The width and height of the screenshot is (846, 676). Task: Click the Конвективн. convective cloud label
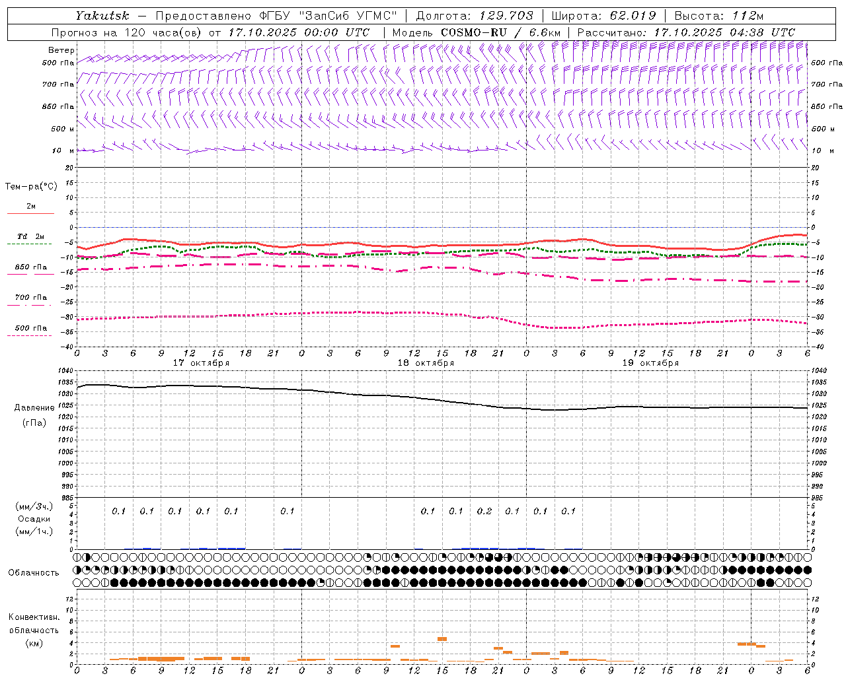pos(34,617)
